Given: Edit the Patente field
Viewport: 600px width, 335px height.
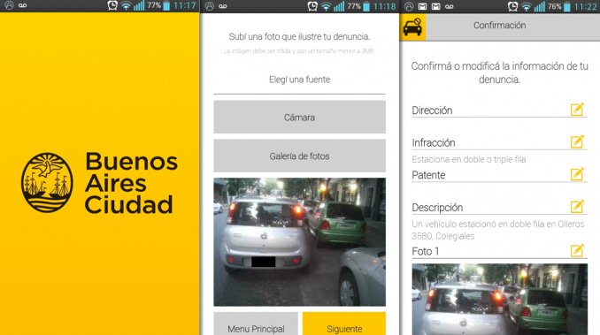Looking at the screenshot, I should pyautogui.click(x=577, y=174).
